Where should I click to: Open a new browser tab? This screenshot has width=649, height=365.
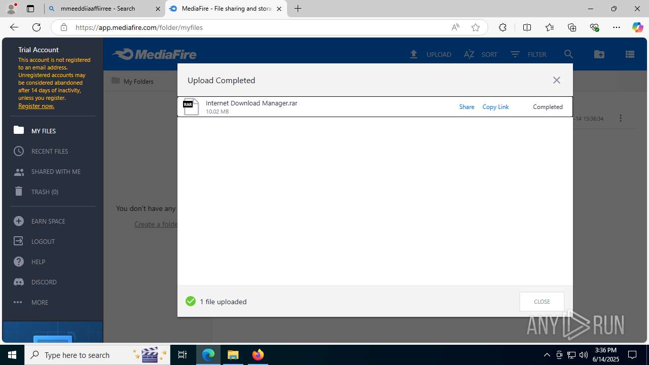tap(298, 9)
